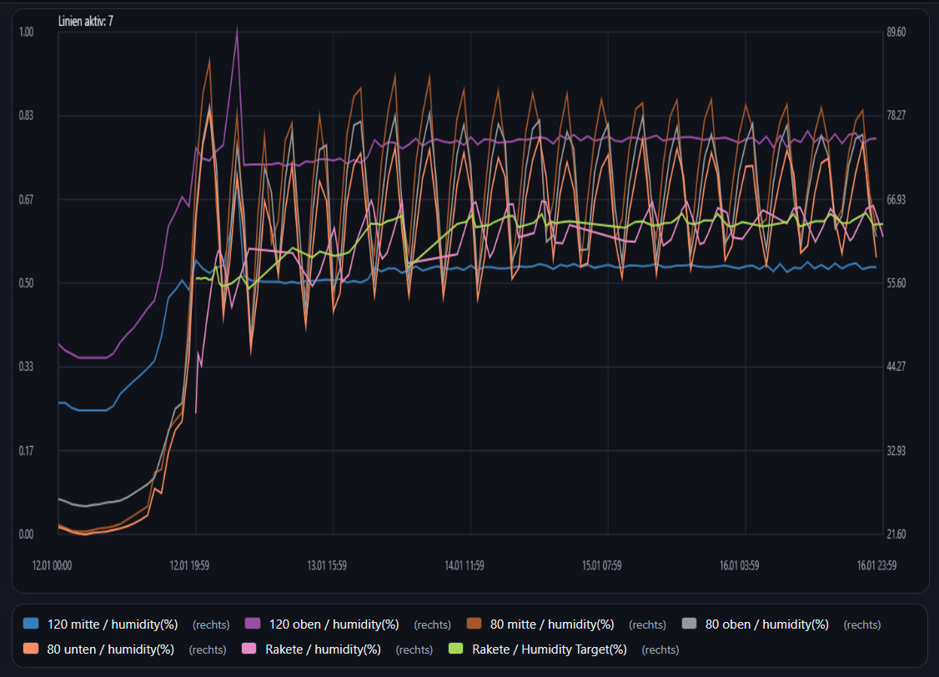Click the brown swatch for 80 mitte humidity
The width and height of the screenshot is (939, 677).
(475, 624)
